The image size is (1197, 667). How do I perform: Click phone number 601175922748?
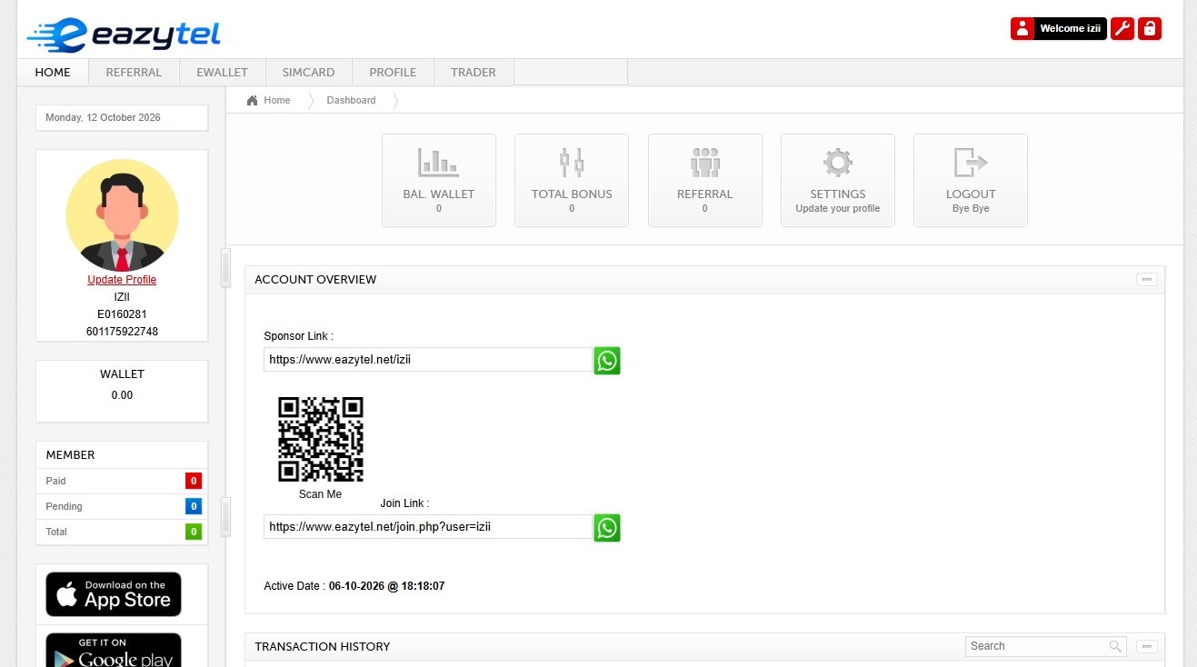[122, 332]
